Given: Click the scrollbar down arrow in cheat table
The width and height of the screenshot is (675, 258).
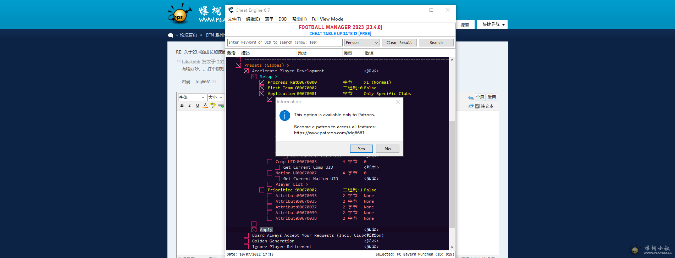Looking at the screenshot, I should (452, 247).
